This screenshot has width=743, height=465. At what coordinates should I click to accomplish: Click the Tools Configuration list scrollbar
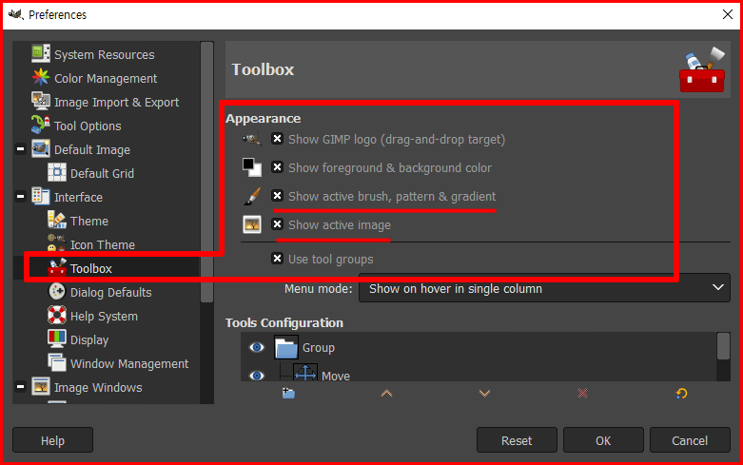(723, 346)
